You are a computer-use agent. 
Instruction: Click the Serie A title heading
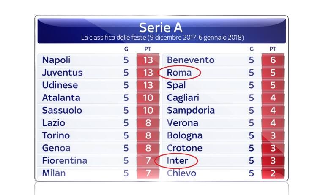click(161, 27)
